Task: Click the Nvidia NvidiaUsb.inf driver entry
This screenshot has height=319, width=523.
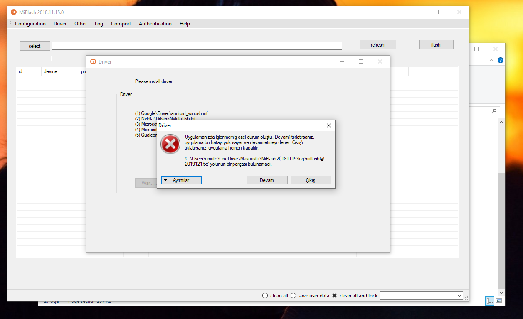Action: tap(165, 119)
